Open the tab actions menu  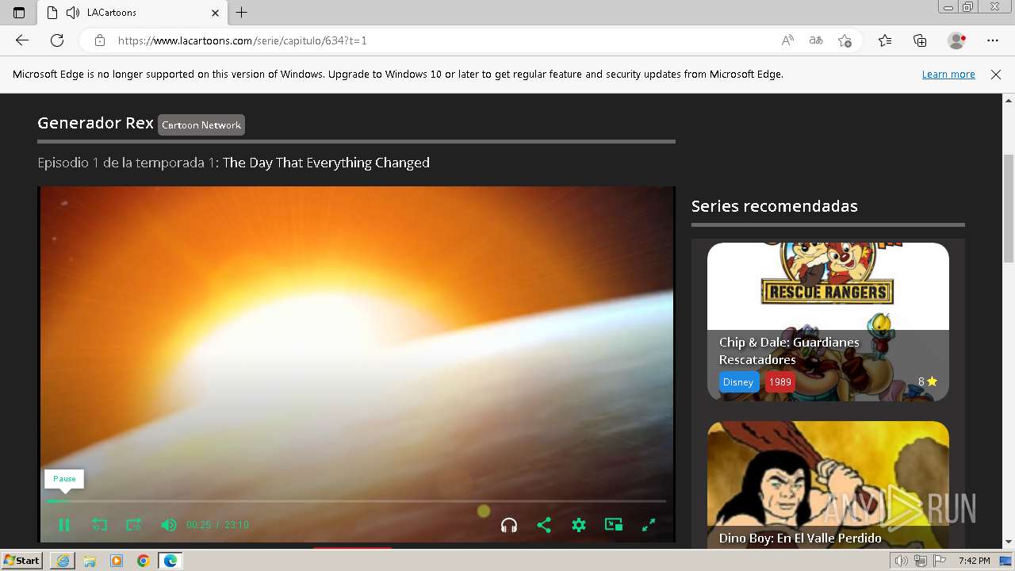(x=19, y=13)
